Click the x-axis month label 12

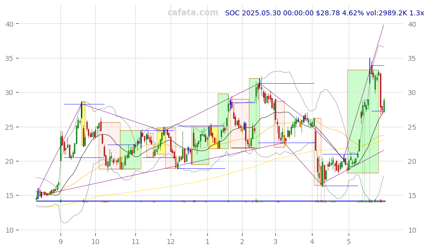171,242
